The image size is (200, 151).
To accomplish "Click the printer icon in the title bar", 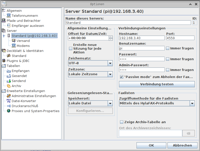I will tap(4, 4).
